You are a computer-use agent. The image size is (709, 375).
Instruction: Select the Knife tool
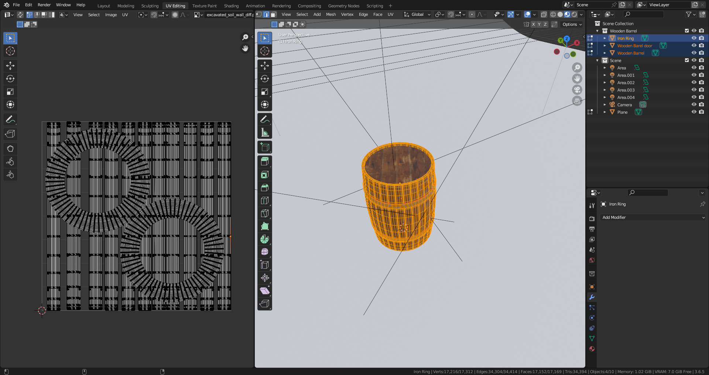point(265,213)
